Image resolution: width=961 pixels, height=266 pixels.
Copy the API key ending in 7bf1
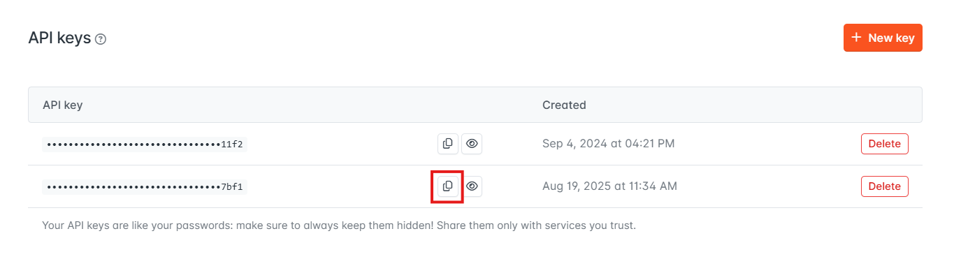point(448,186)
